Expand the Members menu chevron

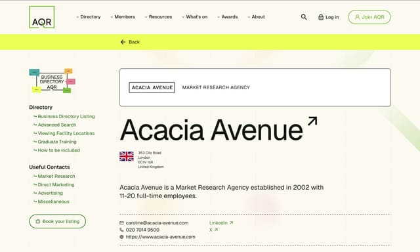click(112, 17)
